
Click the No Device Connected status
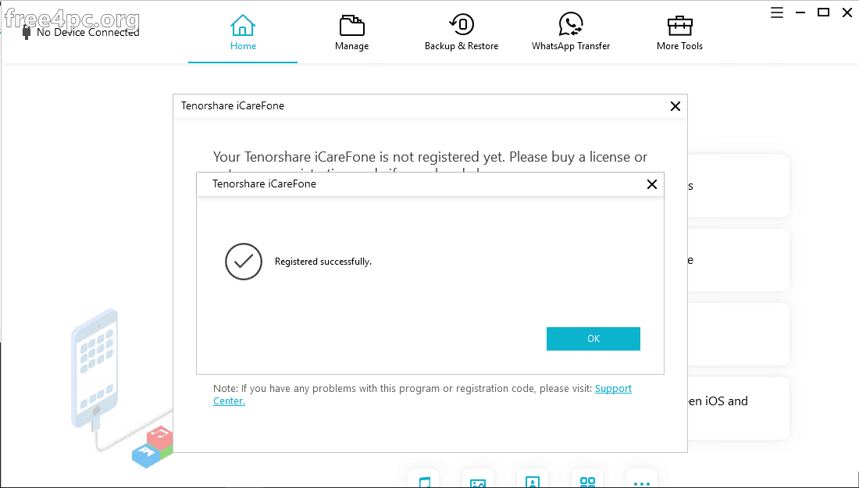point(87,32)
